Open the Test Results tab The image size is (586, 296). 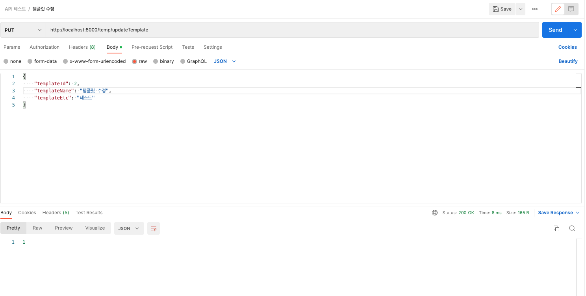point(89,213)
